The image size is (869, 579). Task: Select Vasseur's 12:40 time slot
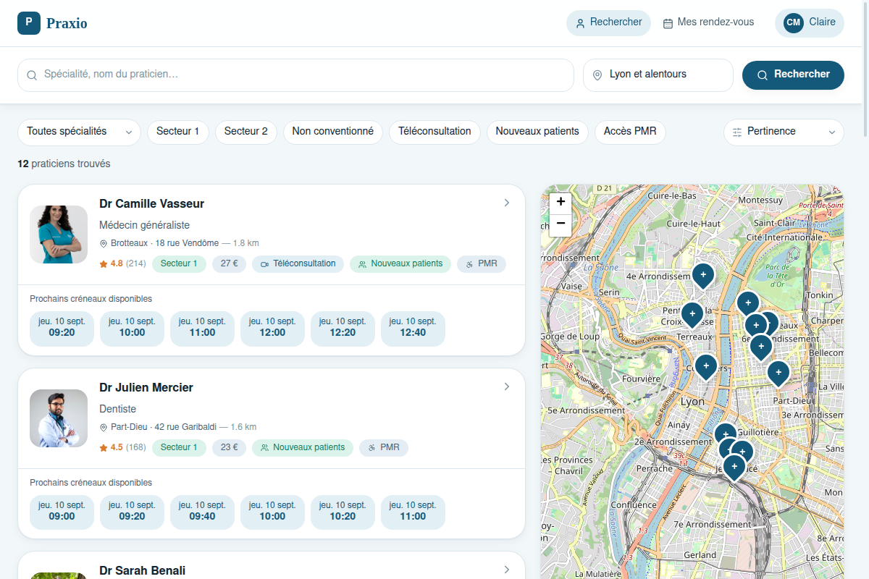pyautogui.click(x=413, y=327)
